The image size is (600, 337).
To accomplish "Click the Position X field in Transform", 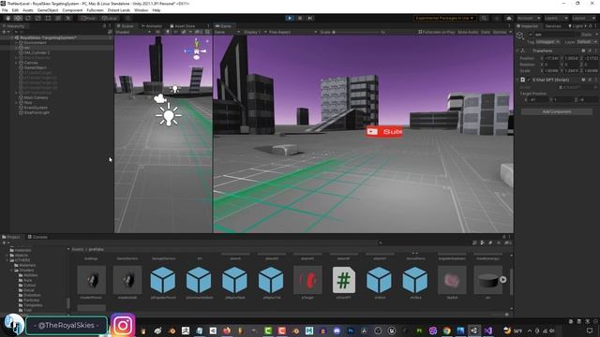I will click(x=550, y=58).
